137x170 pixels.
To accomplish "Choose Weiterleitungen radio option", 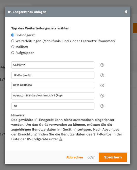I will point(13,41).
